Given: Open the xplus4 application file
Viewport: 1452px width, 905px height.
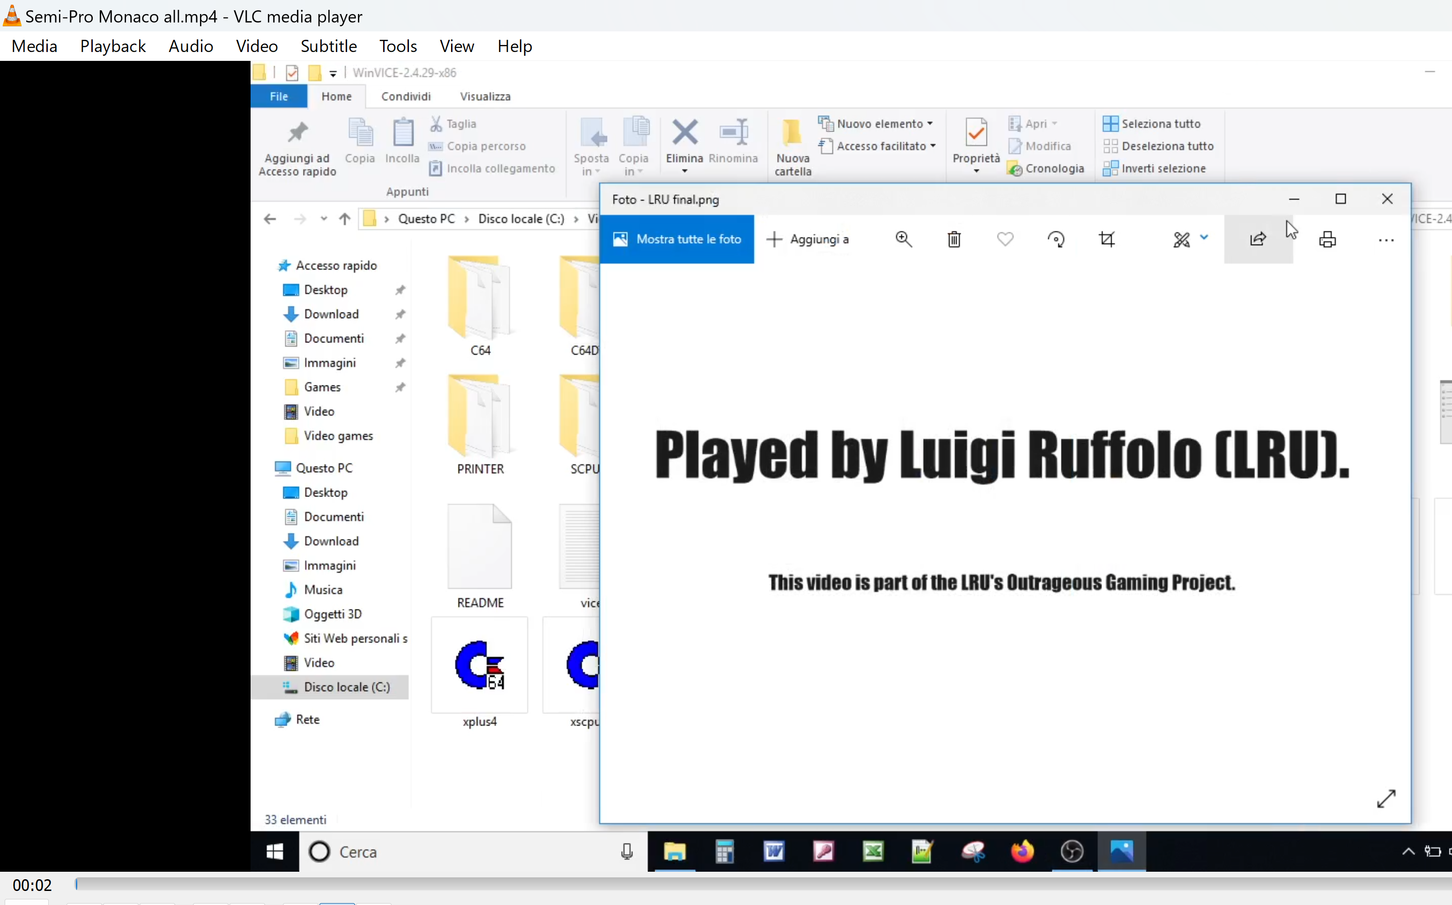Looking at the screenshot, I should pyautogui.click(x=480, y=666).
